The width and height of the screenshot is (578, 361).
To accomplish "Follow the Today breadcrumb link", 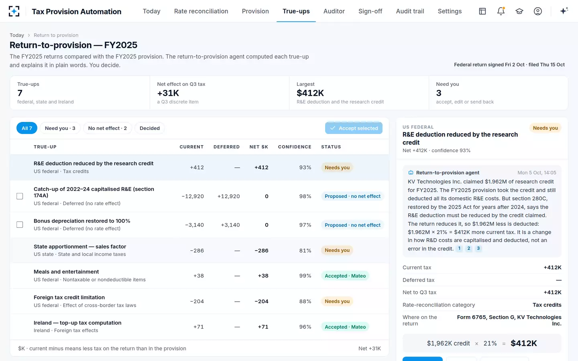I will coord(17,35).
